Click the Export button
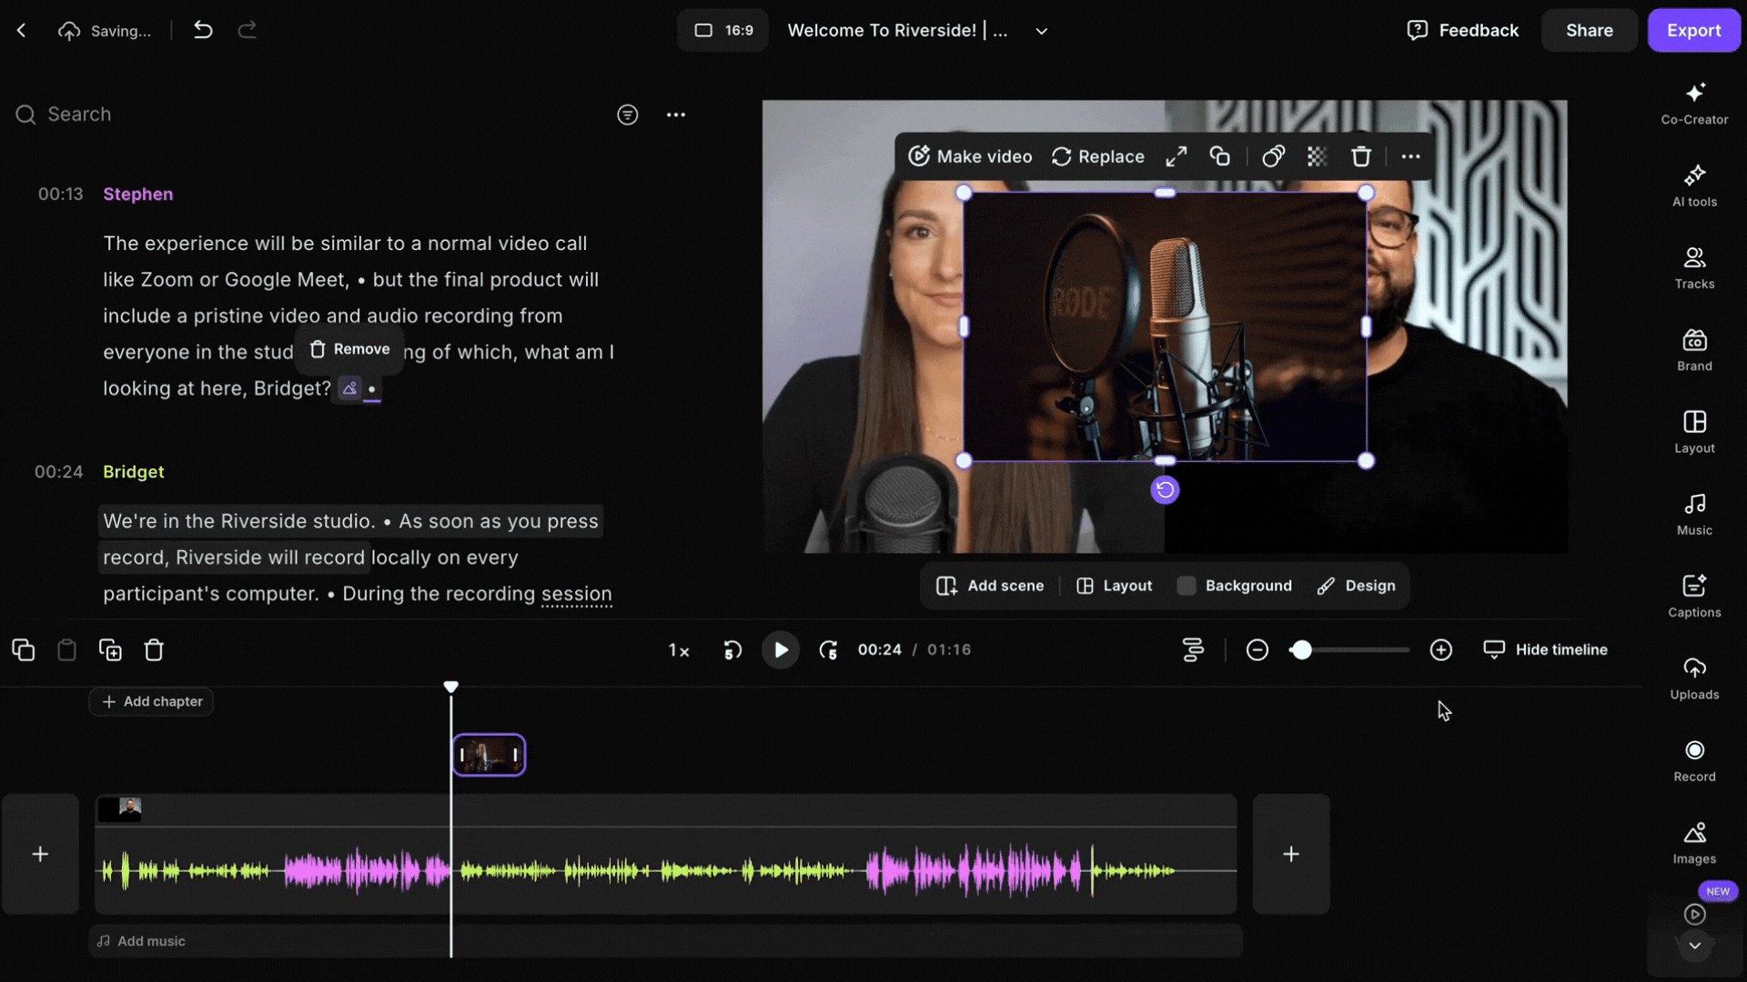Screen dimensions: 1747x982 click(1692, 30)
